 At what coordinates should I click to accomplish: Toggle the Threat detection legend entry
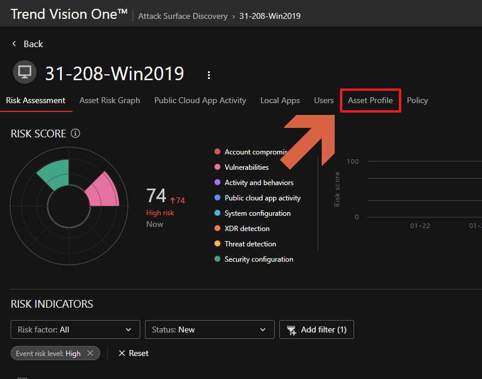[x=250, y=244]
